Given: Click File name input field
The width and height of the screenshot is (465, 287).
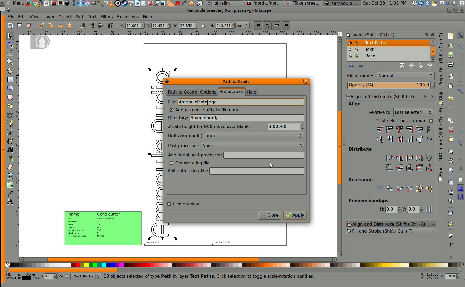Looking at the screenshot, I should coord(241,102).
